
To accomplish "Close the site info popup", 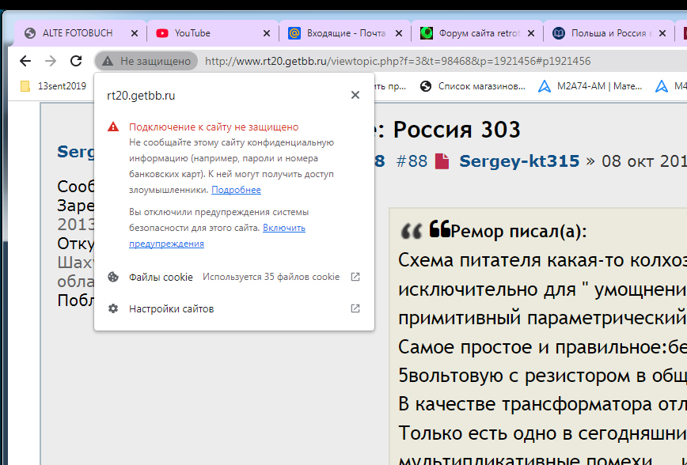I will (x=355, y=95).
